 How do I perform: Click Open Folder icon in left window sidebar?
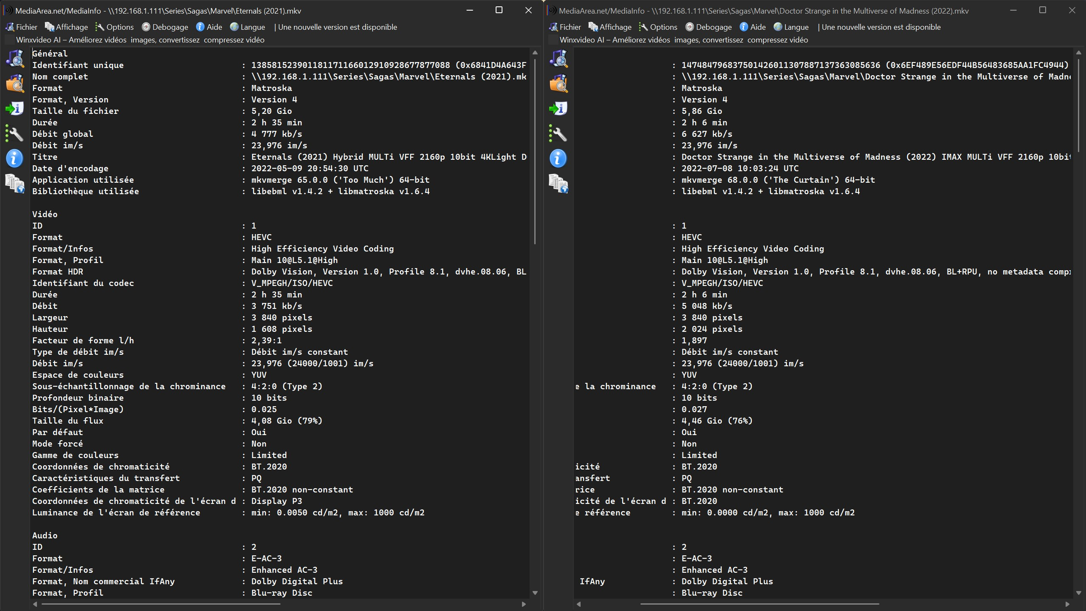15,83
